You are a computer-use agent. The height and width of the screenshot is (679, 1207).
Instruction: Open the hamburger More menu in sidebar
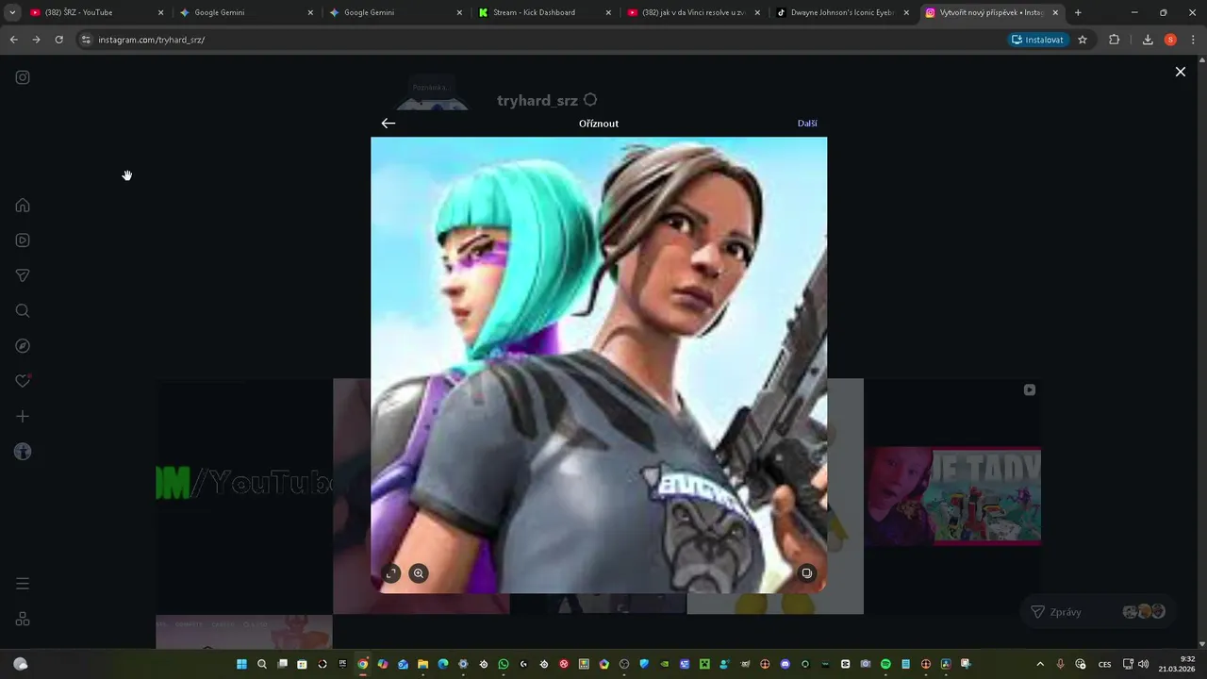pyautogui.click(x=23, y=584)
